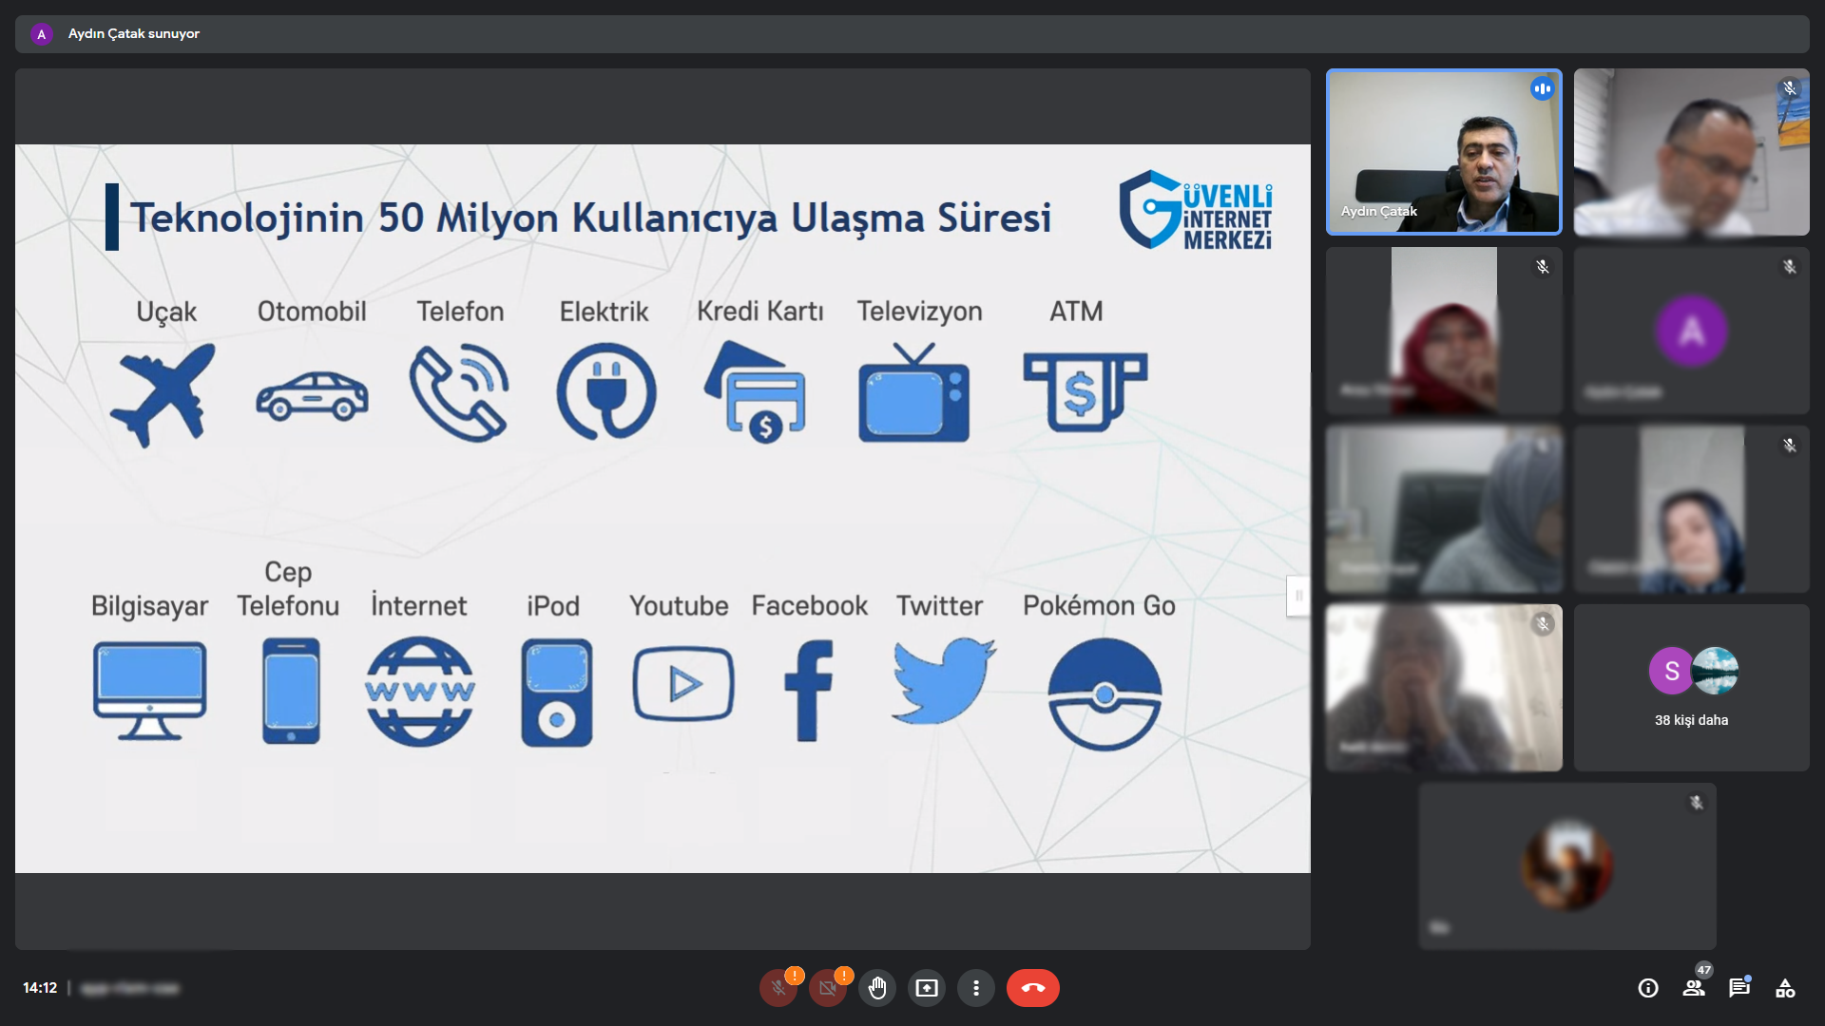The image size is (1825, 1026).
Task: Click the 14:12 clock in bottom bar
Action: [40, 988]
